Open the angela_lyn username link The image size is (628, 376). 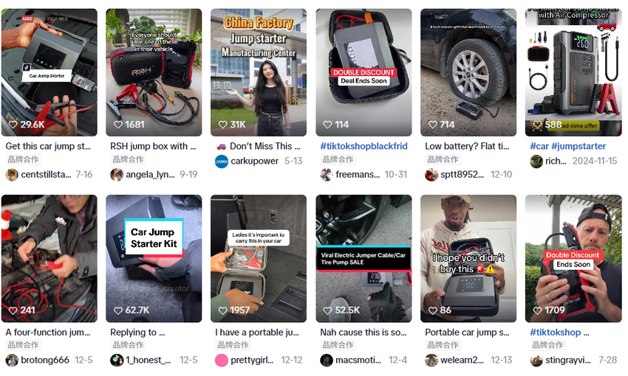[150, 175]
